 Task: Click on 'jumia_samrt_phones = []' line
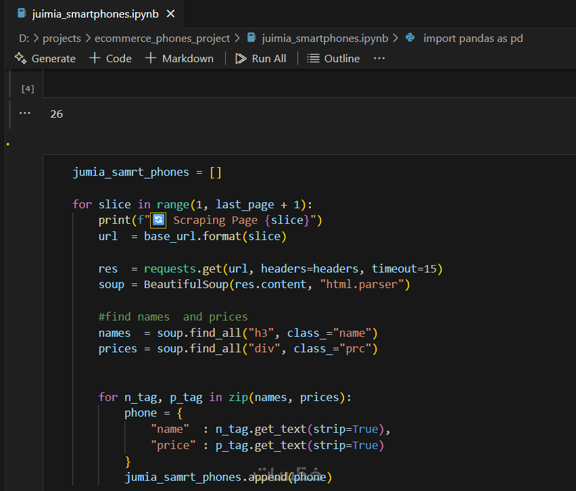tap(147, 172)
